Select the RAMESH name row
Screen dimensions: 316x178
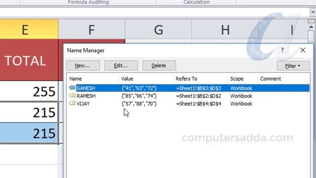tap(189, 96)
